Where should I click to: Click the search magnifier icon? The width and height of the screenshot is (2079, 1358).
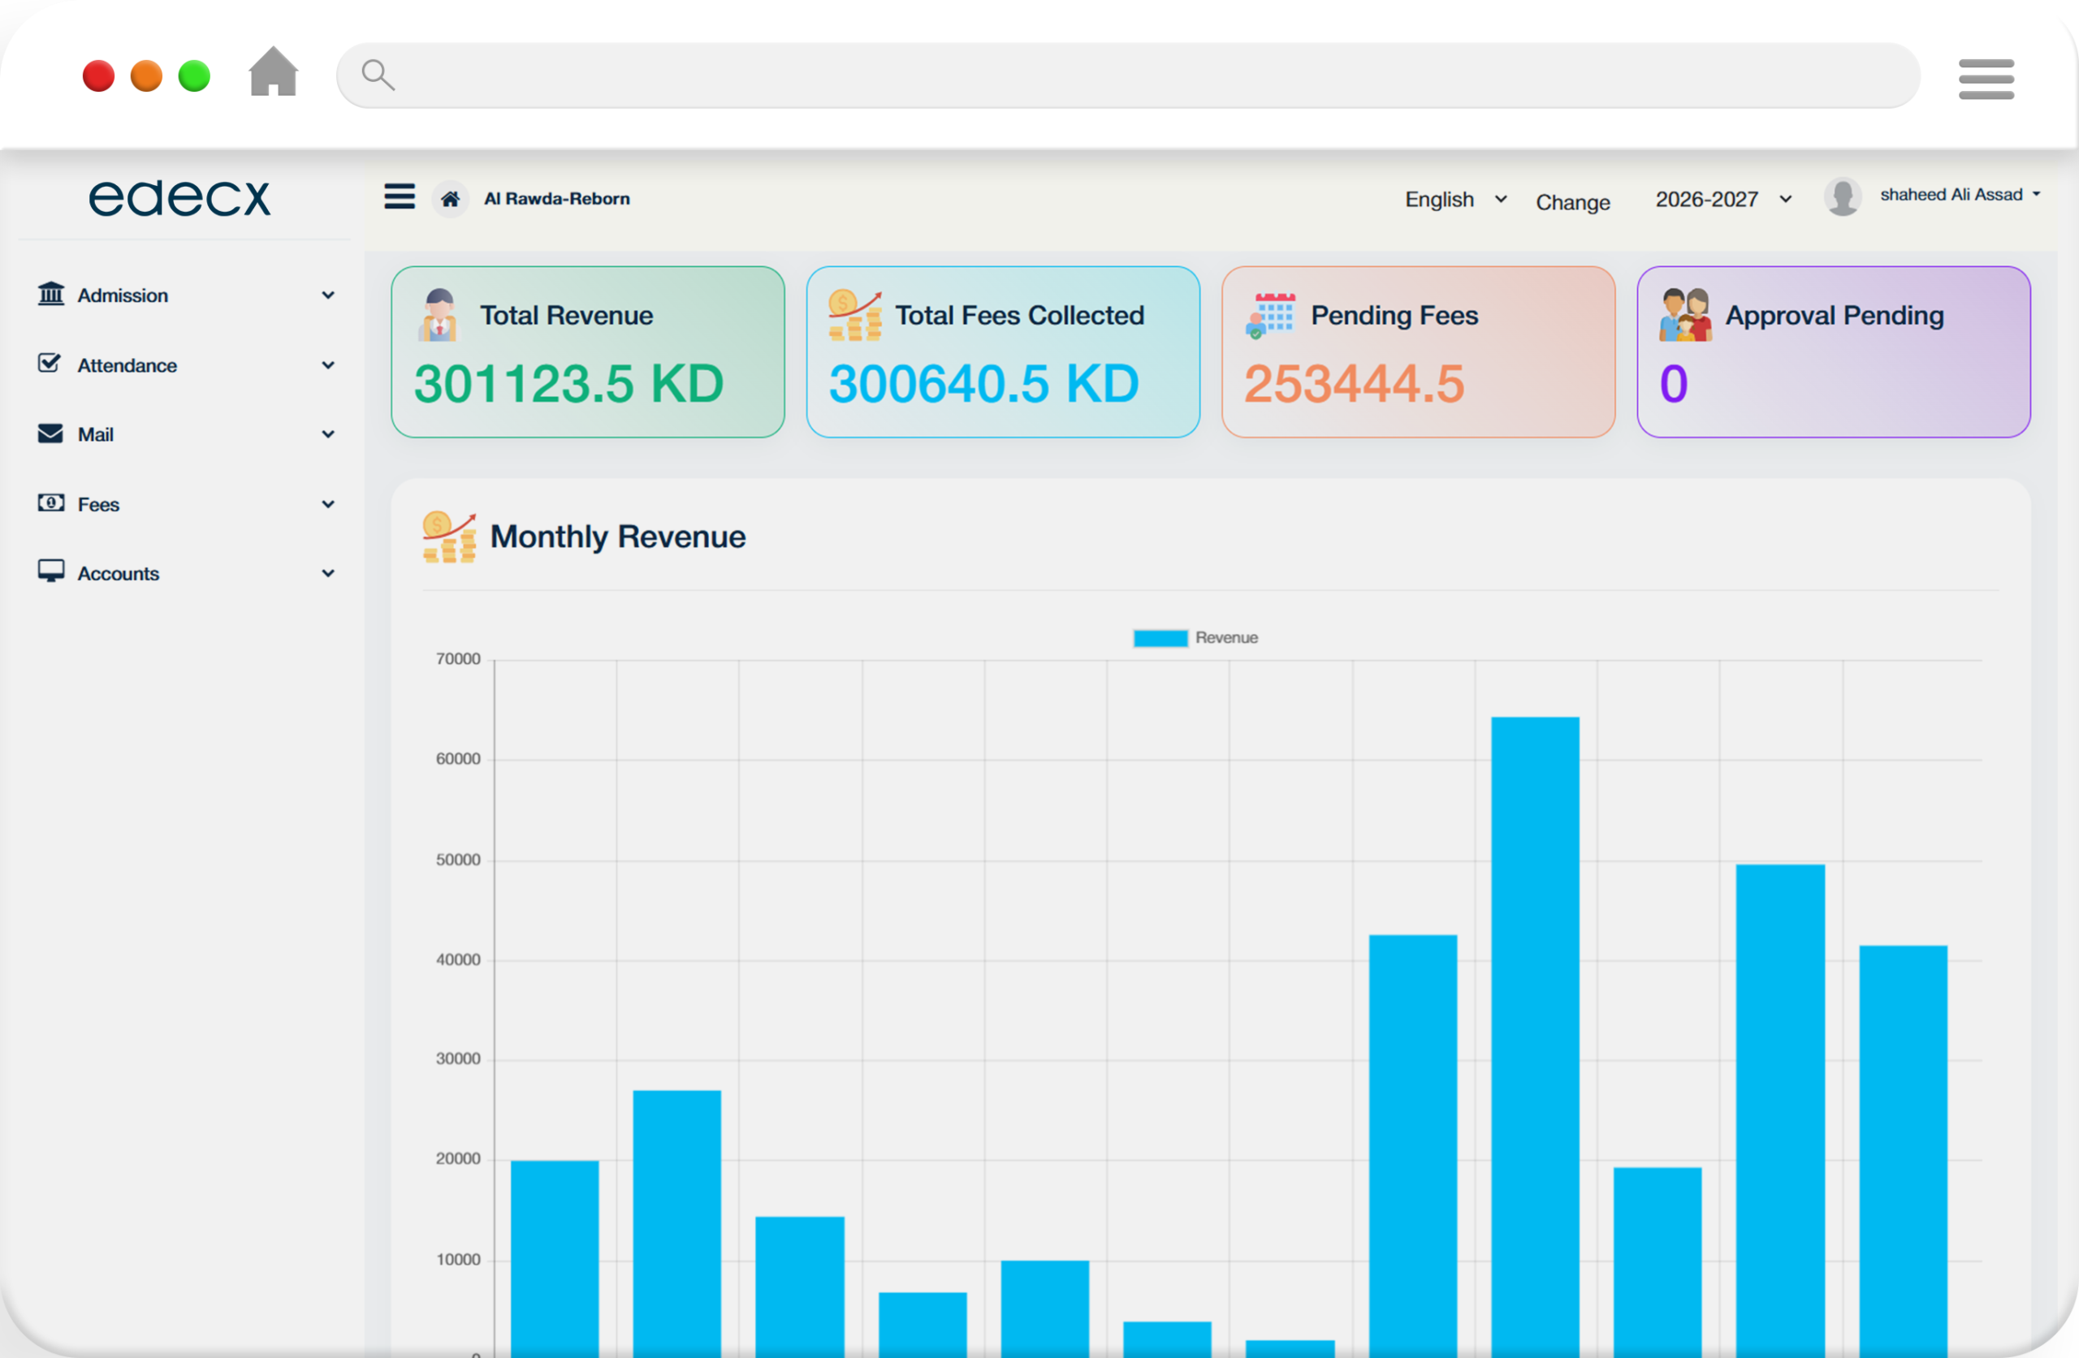click(378, 75)
